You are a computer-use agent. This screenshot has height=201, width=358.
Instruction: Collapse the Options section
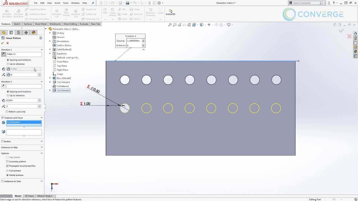tap(42, 153)
